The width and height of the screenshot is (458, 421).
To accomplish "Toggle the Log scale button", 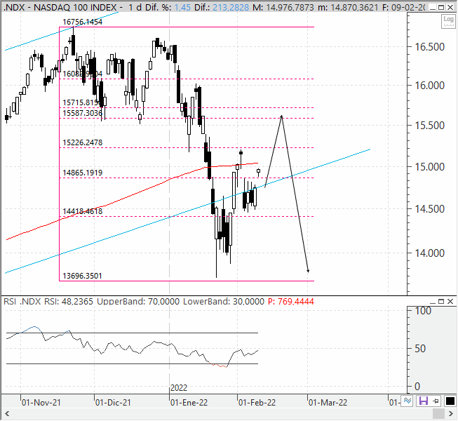I will pos(448,21).
